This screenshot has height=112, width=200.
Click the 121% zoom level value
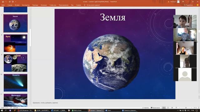pyautogui.click(x=195, y=108)
